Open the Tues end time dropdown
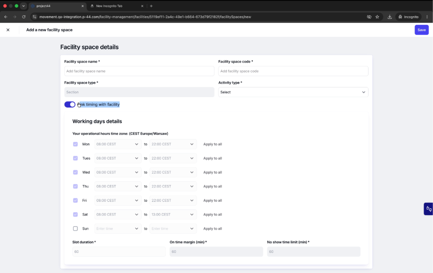This screenshot has width=433, height=273. 173,158
